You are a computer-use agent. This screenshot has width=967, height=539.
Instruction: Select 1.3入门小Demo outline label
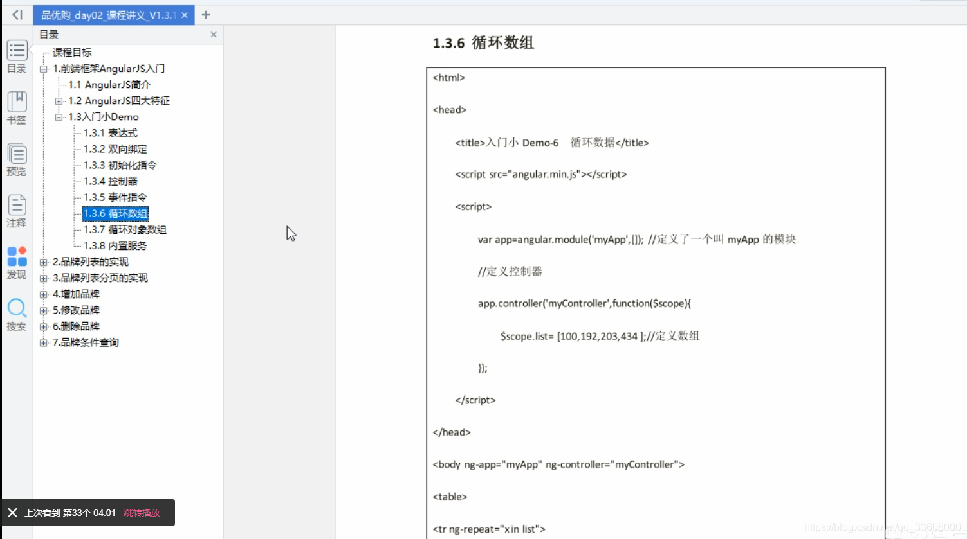pos(104,117)
